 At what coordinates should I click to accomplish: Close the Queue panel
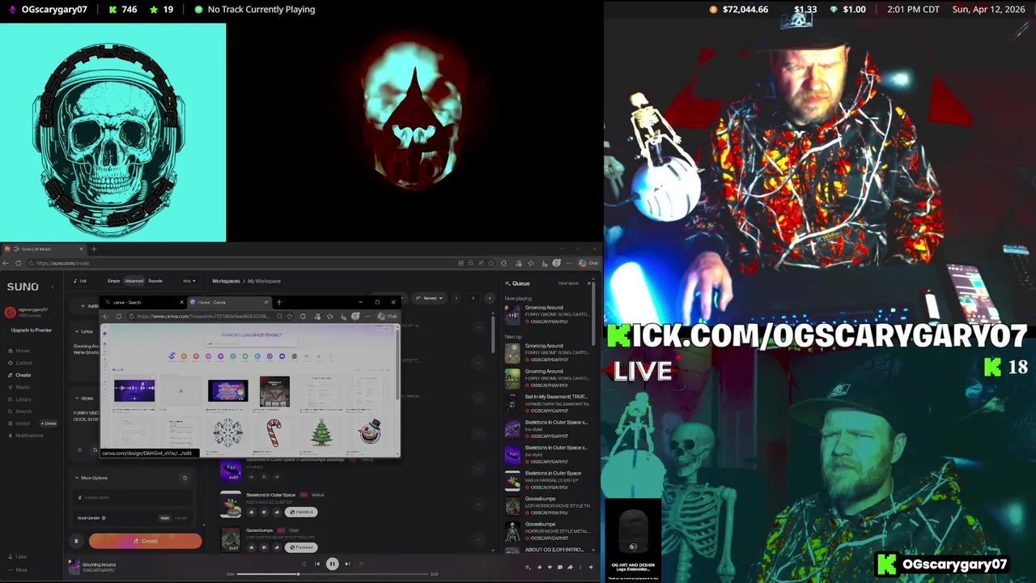point(588,283)
